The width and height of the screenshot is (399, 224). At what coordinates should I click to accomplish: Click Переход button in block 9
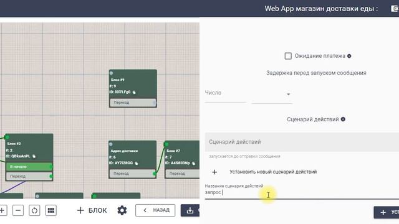[x=133, y=103]
